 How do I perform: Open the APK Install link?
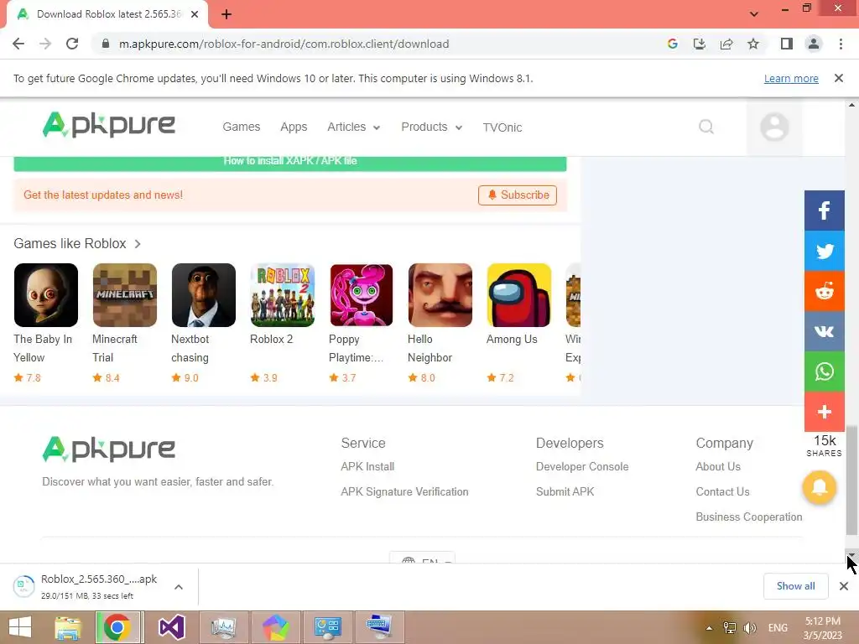(367, 466)
